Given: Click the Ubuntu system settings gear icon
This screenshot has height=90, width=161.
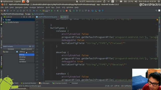Looking at the screenshot, I should coord(159,1).
